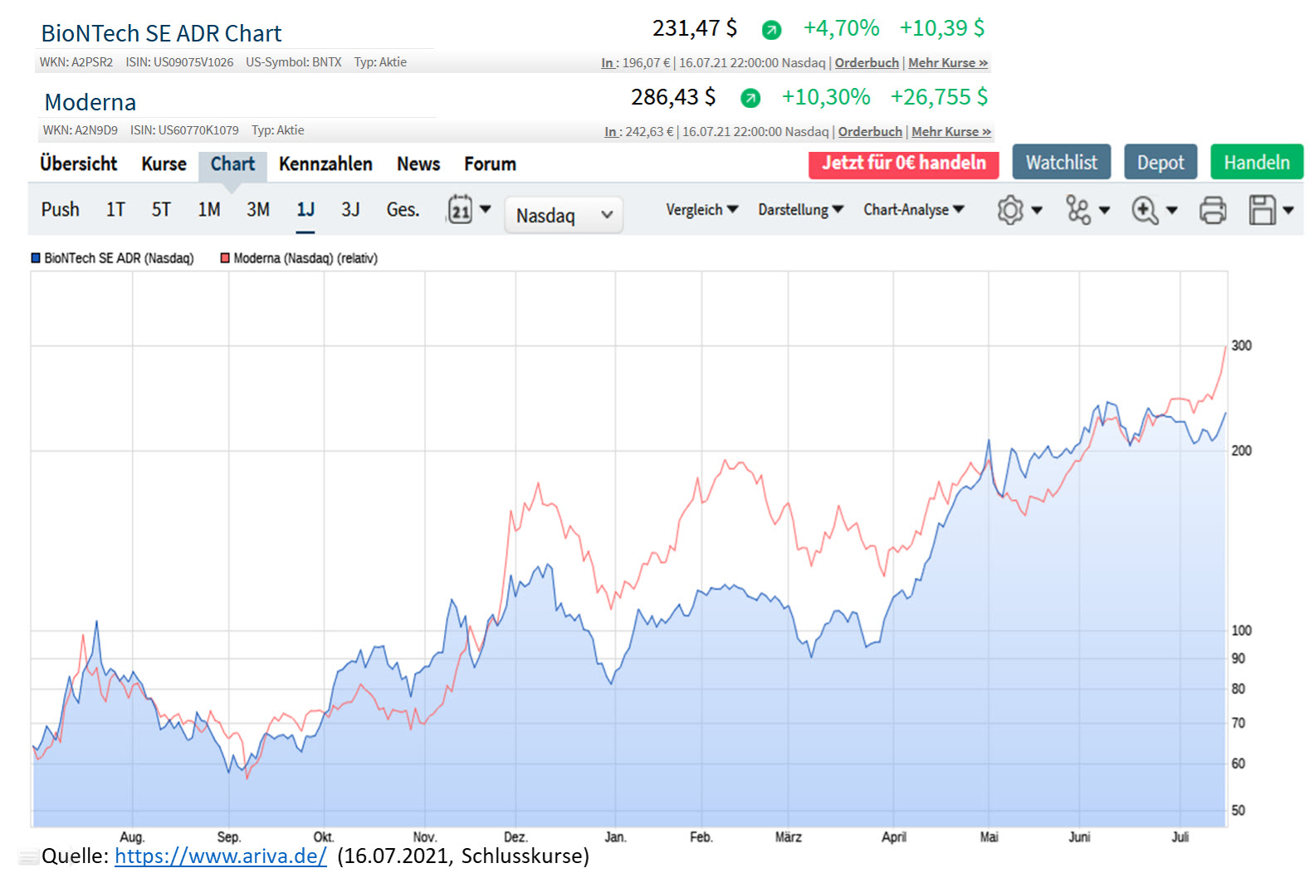Click the Moderna 'In' currency link

click(x=611, y=132)
